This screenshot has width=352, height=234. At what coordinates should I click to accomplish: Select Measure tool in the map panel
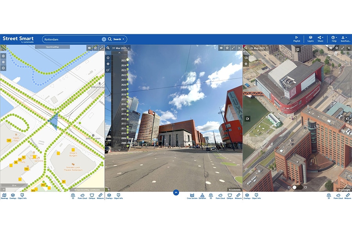(x=101, y=196)
